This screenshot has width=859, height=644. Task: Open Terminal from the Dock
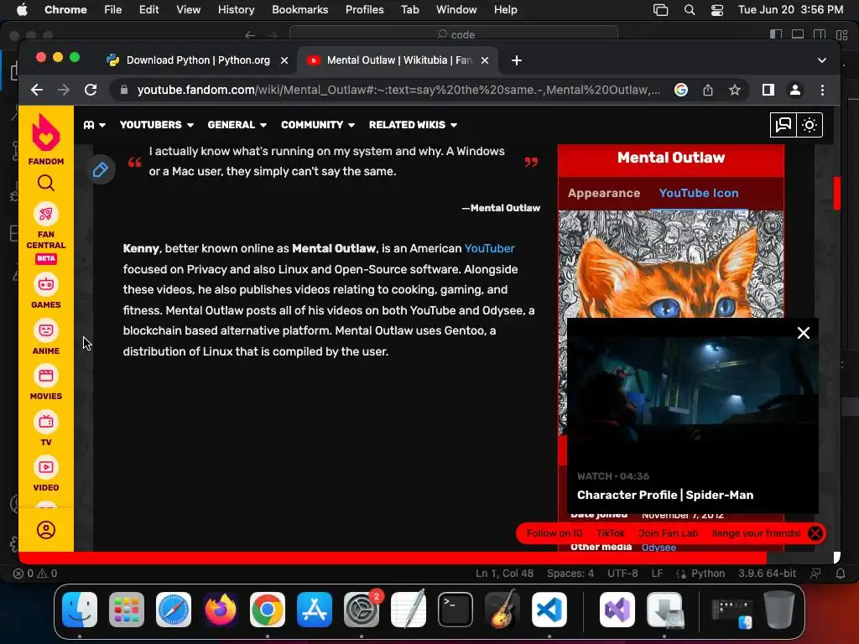[456, 610]
